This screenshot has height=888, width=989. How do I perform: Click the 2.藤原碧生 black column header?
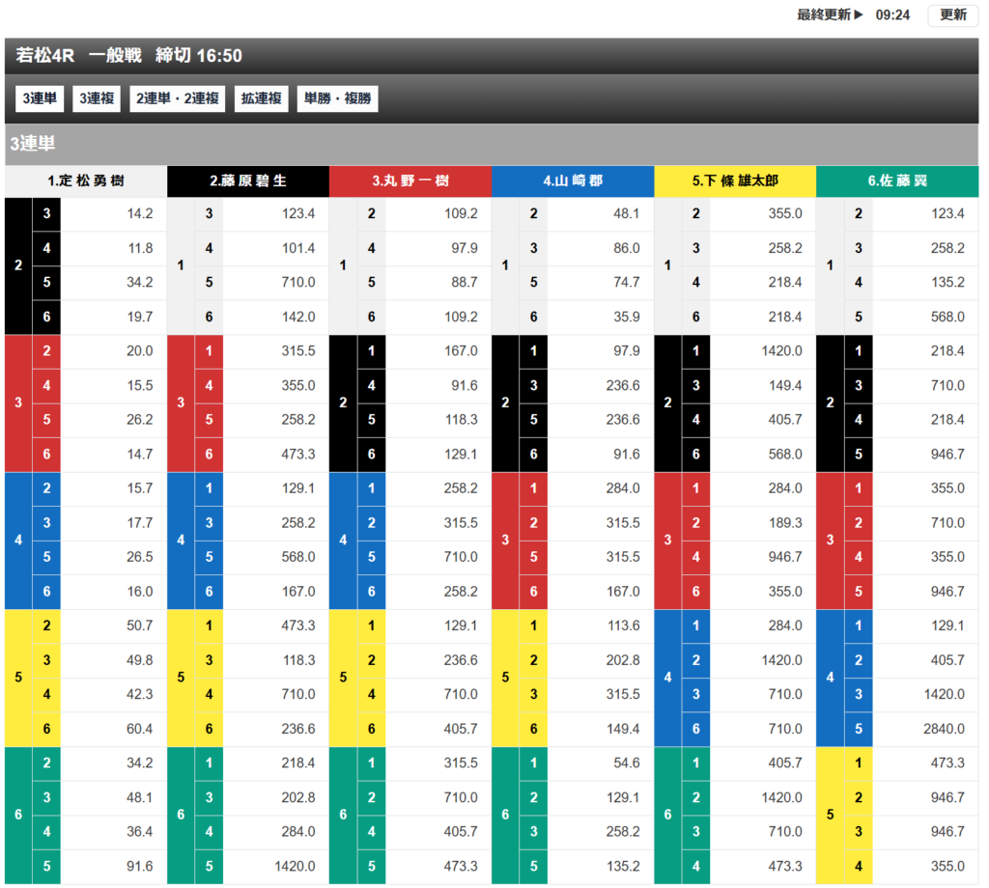[248, 181]
